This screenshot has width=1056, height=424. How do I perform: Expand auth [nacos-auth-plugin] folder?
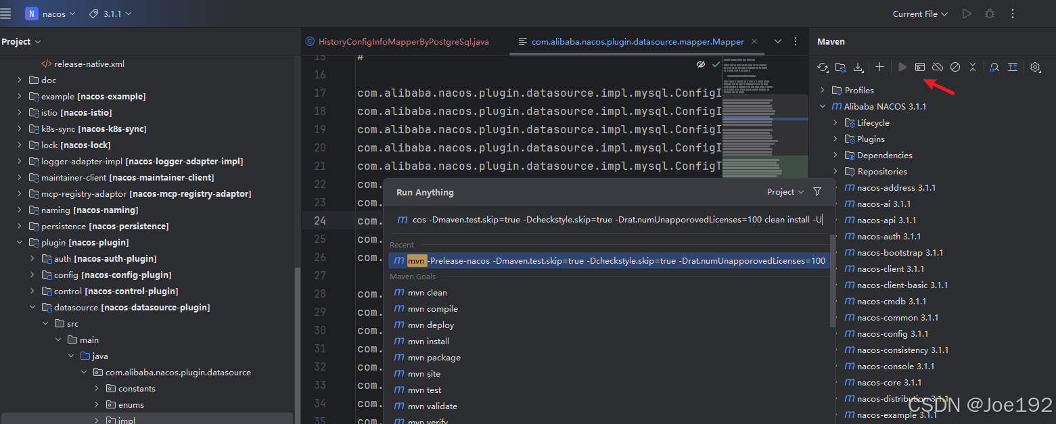point(32,258)
